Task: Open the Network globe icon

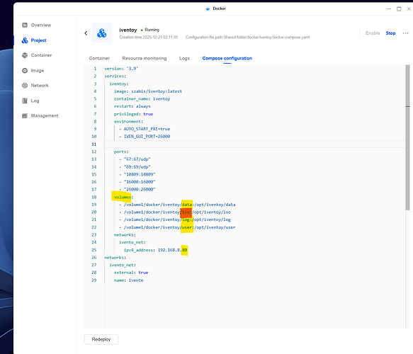Action: [25, 86]
